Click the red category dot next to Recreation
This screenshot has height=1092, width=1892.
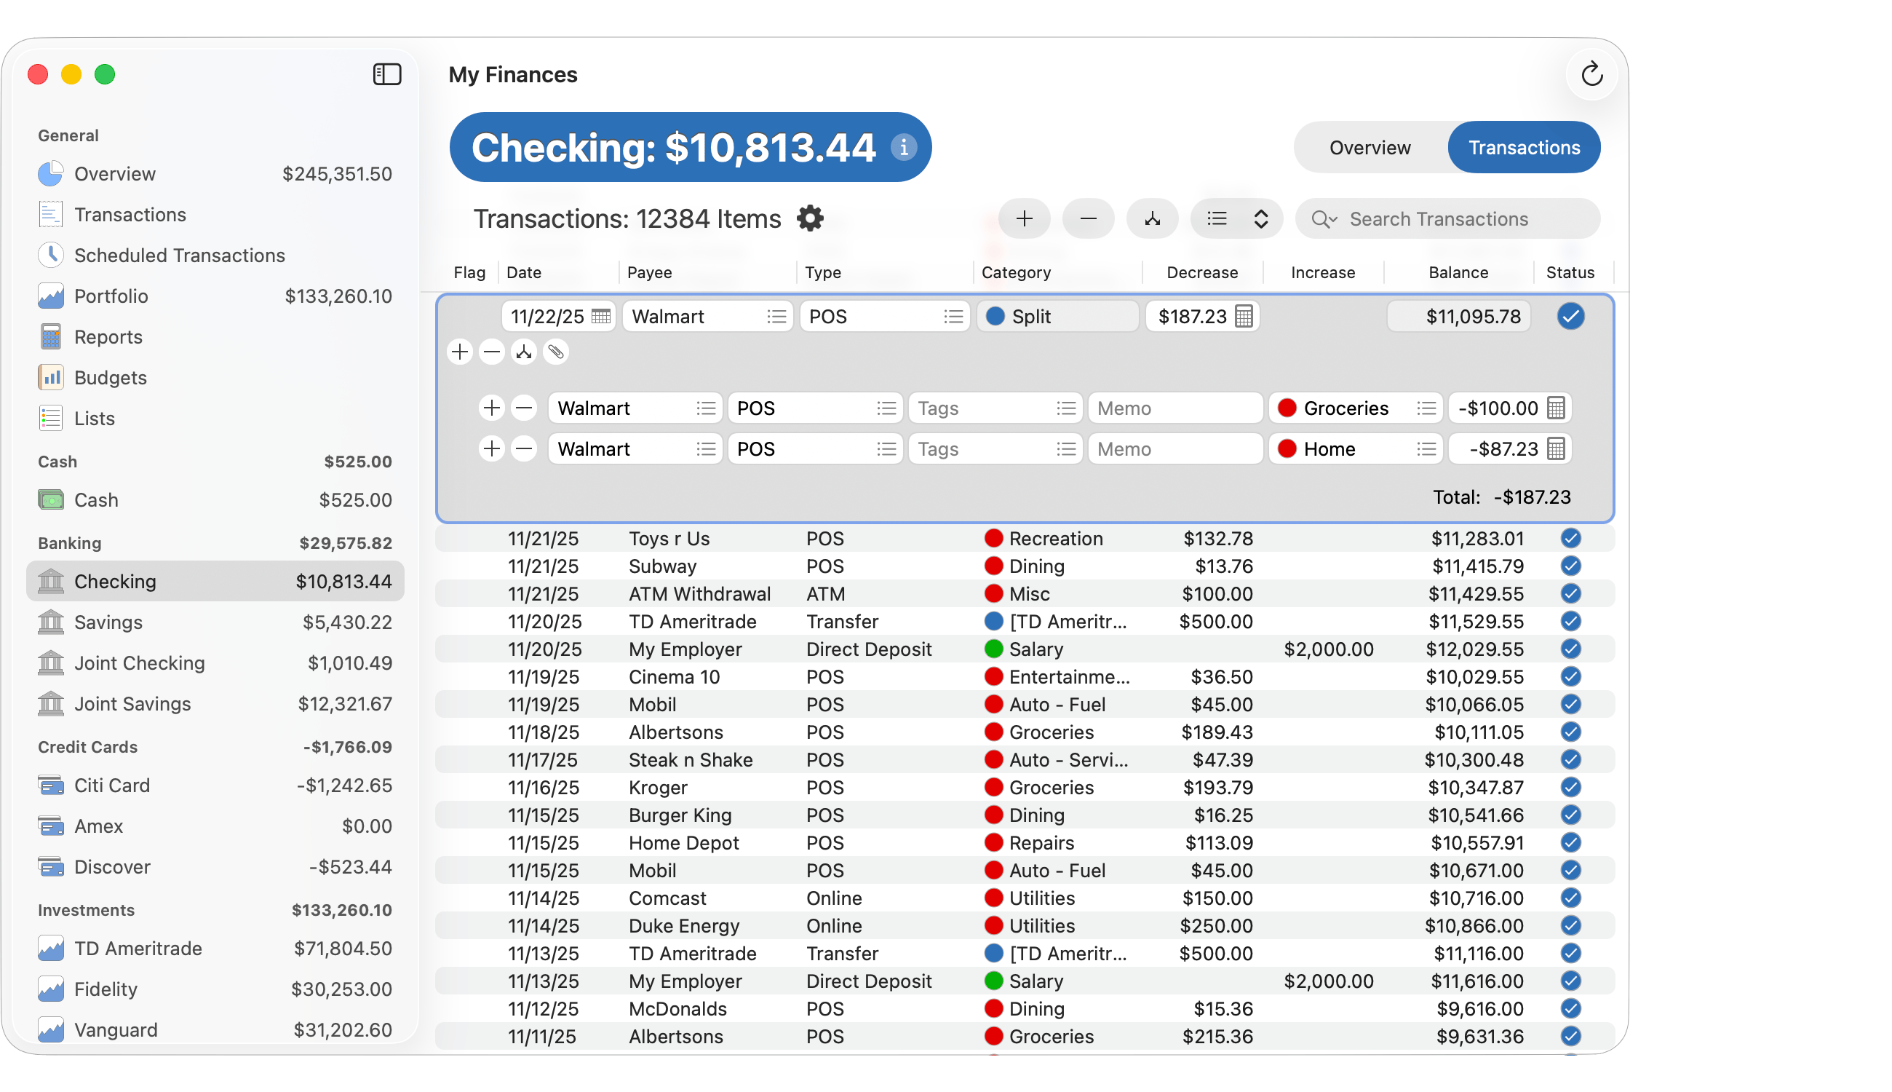pos(994,538)
